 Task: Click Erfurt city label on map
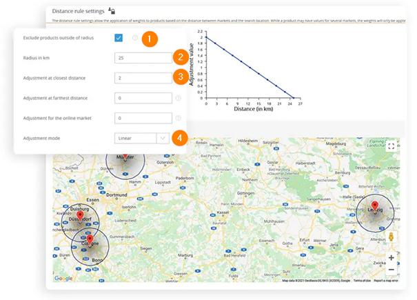(x=305, y=240)
